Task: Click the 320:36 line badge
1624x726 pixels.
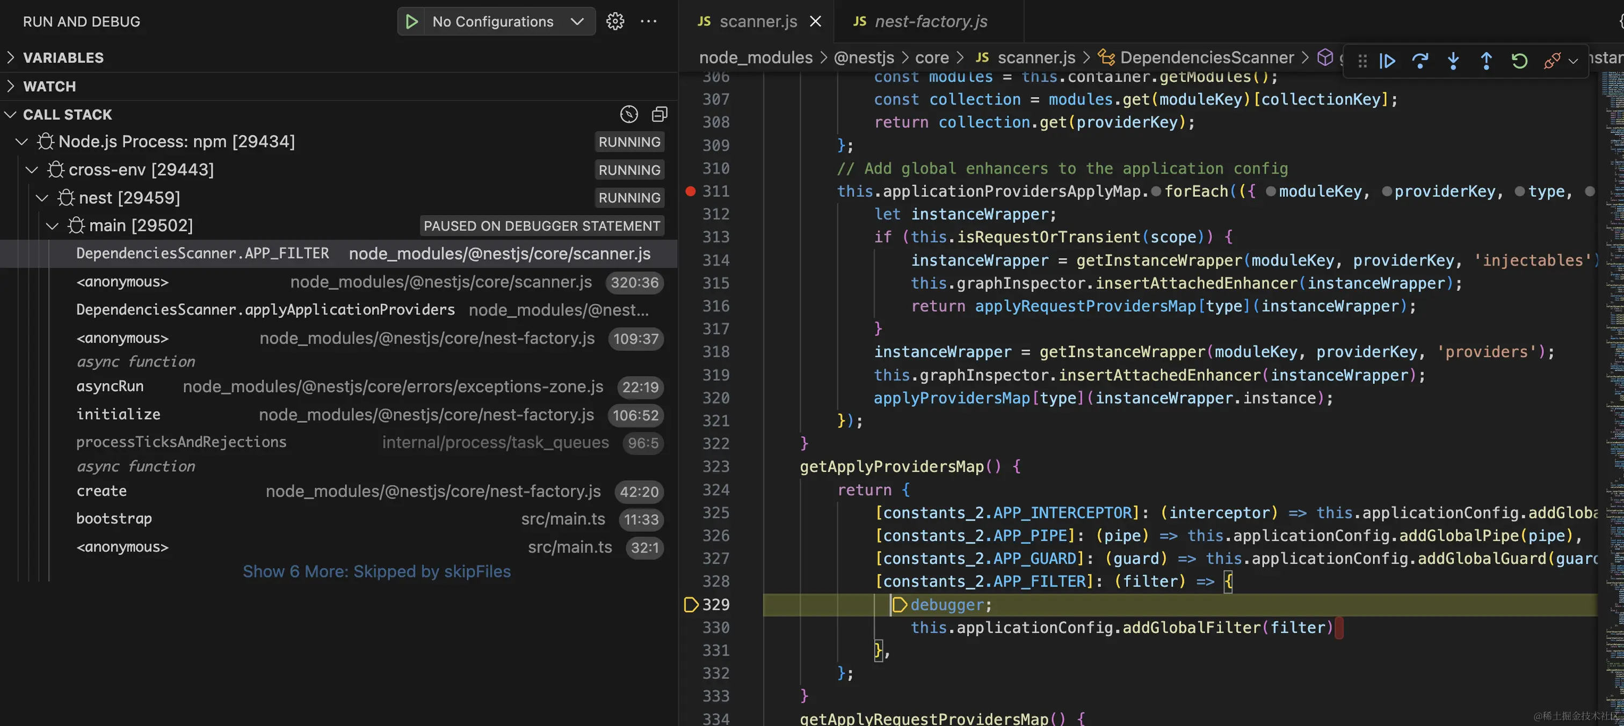Action: coord(634,282)
